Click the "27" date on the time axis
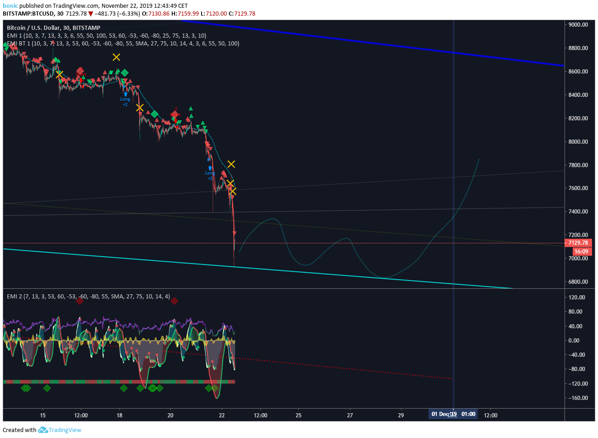The width and height of the screenshot is (598, 438). click(x=350, y=416)
